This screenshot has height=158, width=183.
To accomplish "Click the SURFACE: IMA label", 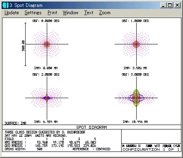I will (x=15, y=123).
